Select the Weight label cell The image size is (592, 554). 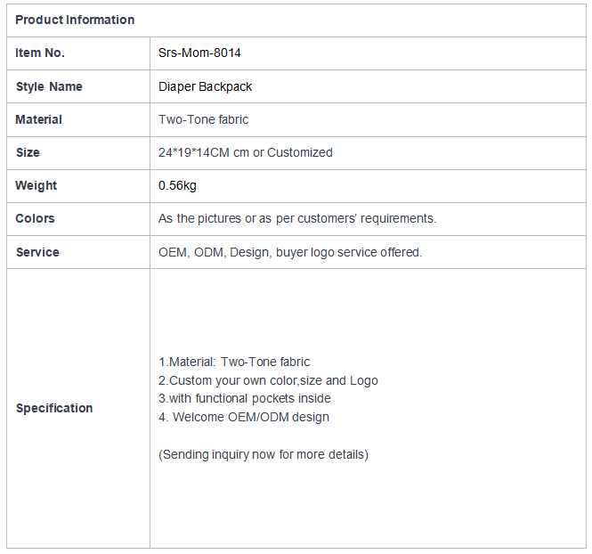click(78, 186)
